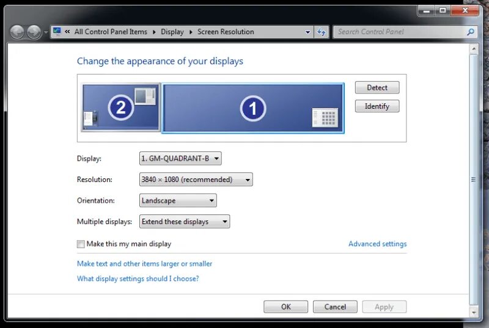Expand arrow after Display breadcrumb
Viewport: 489px width, 328px height.
click(191, 32)
